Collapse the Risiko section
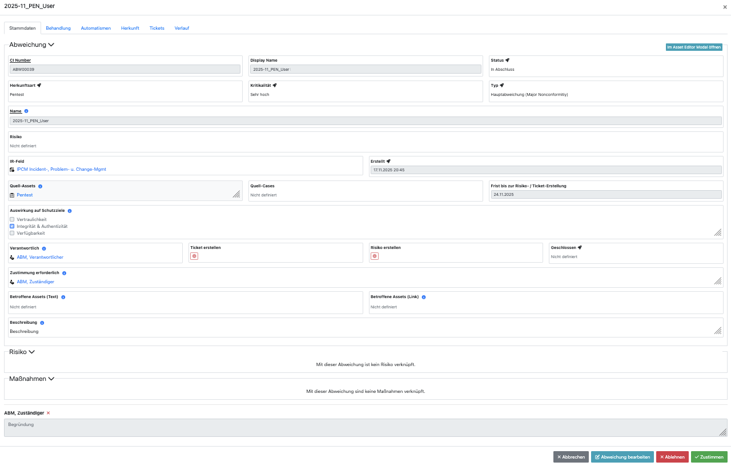Screen dimensions: 731x466 coord(31,352)
